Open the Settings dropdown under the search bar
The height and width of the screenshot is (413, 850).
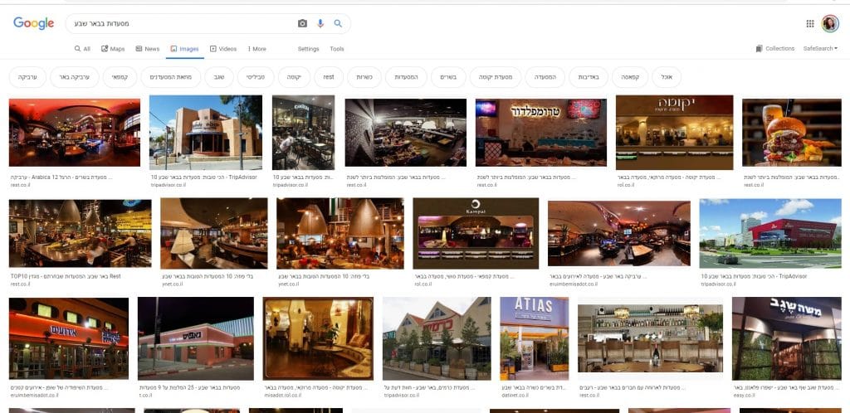point(308,49)
